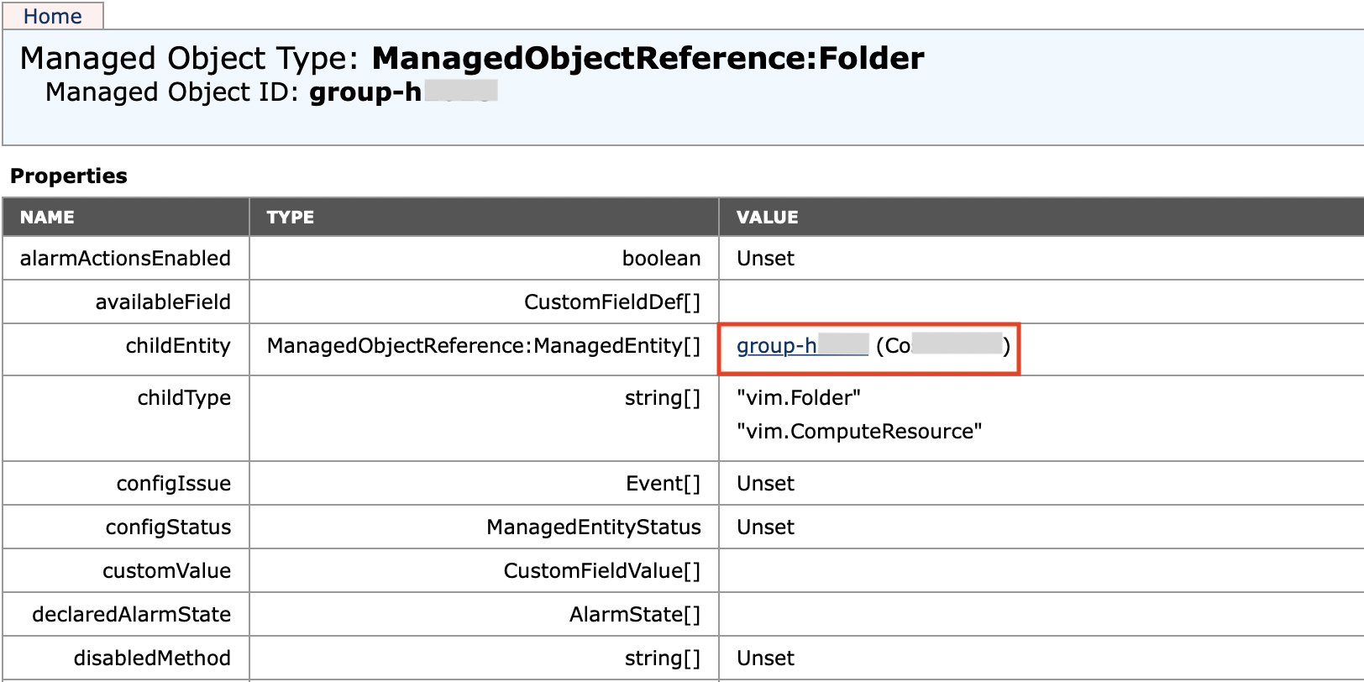Select the disabledMethod property name

tap(152, 658)
